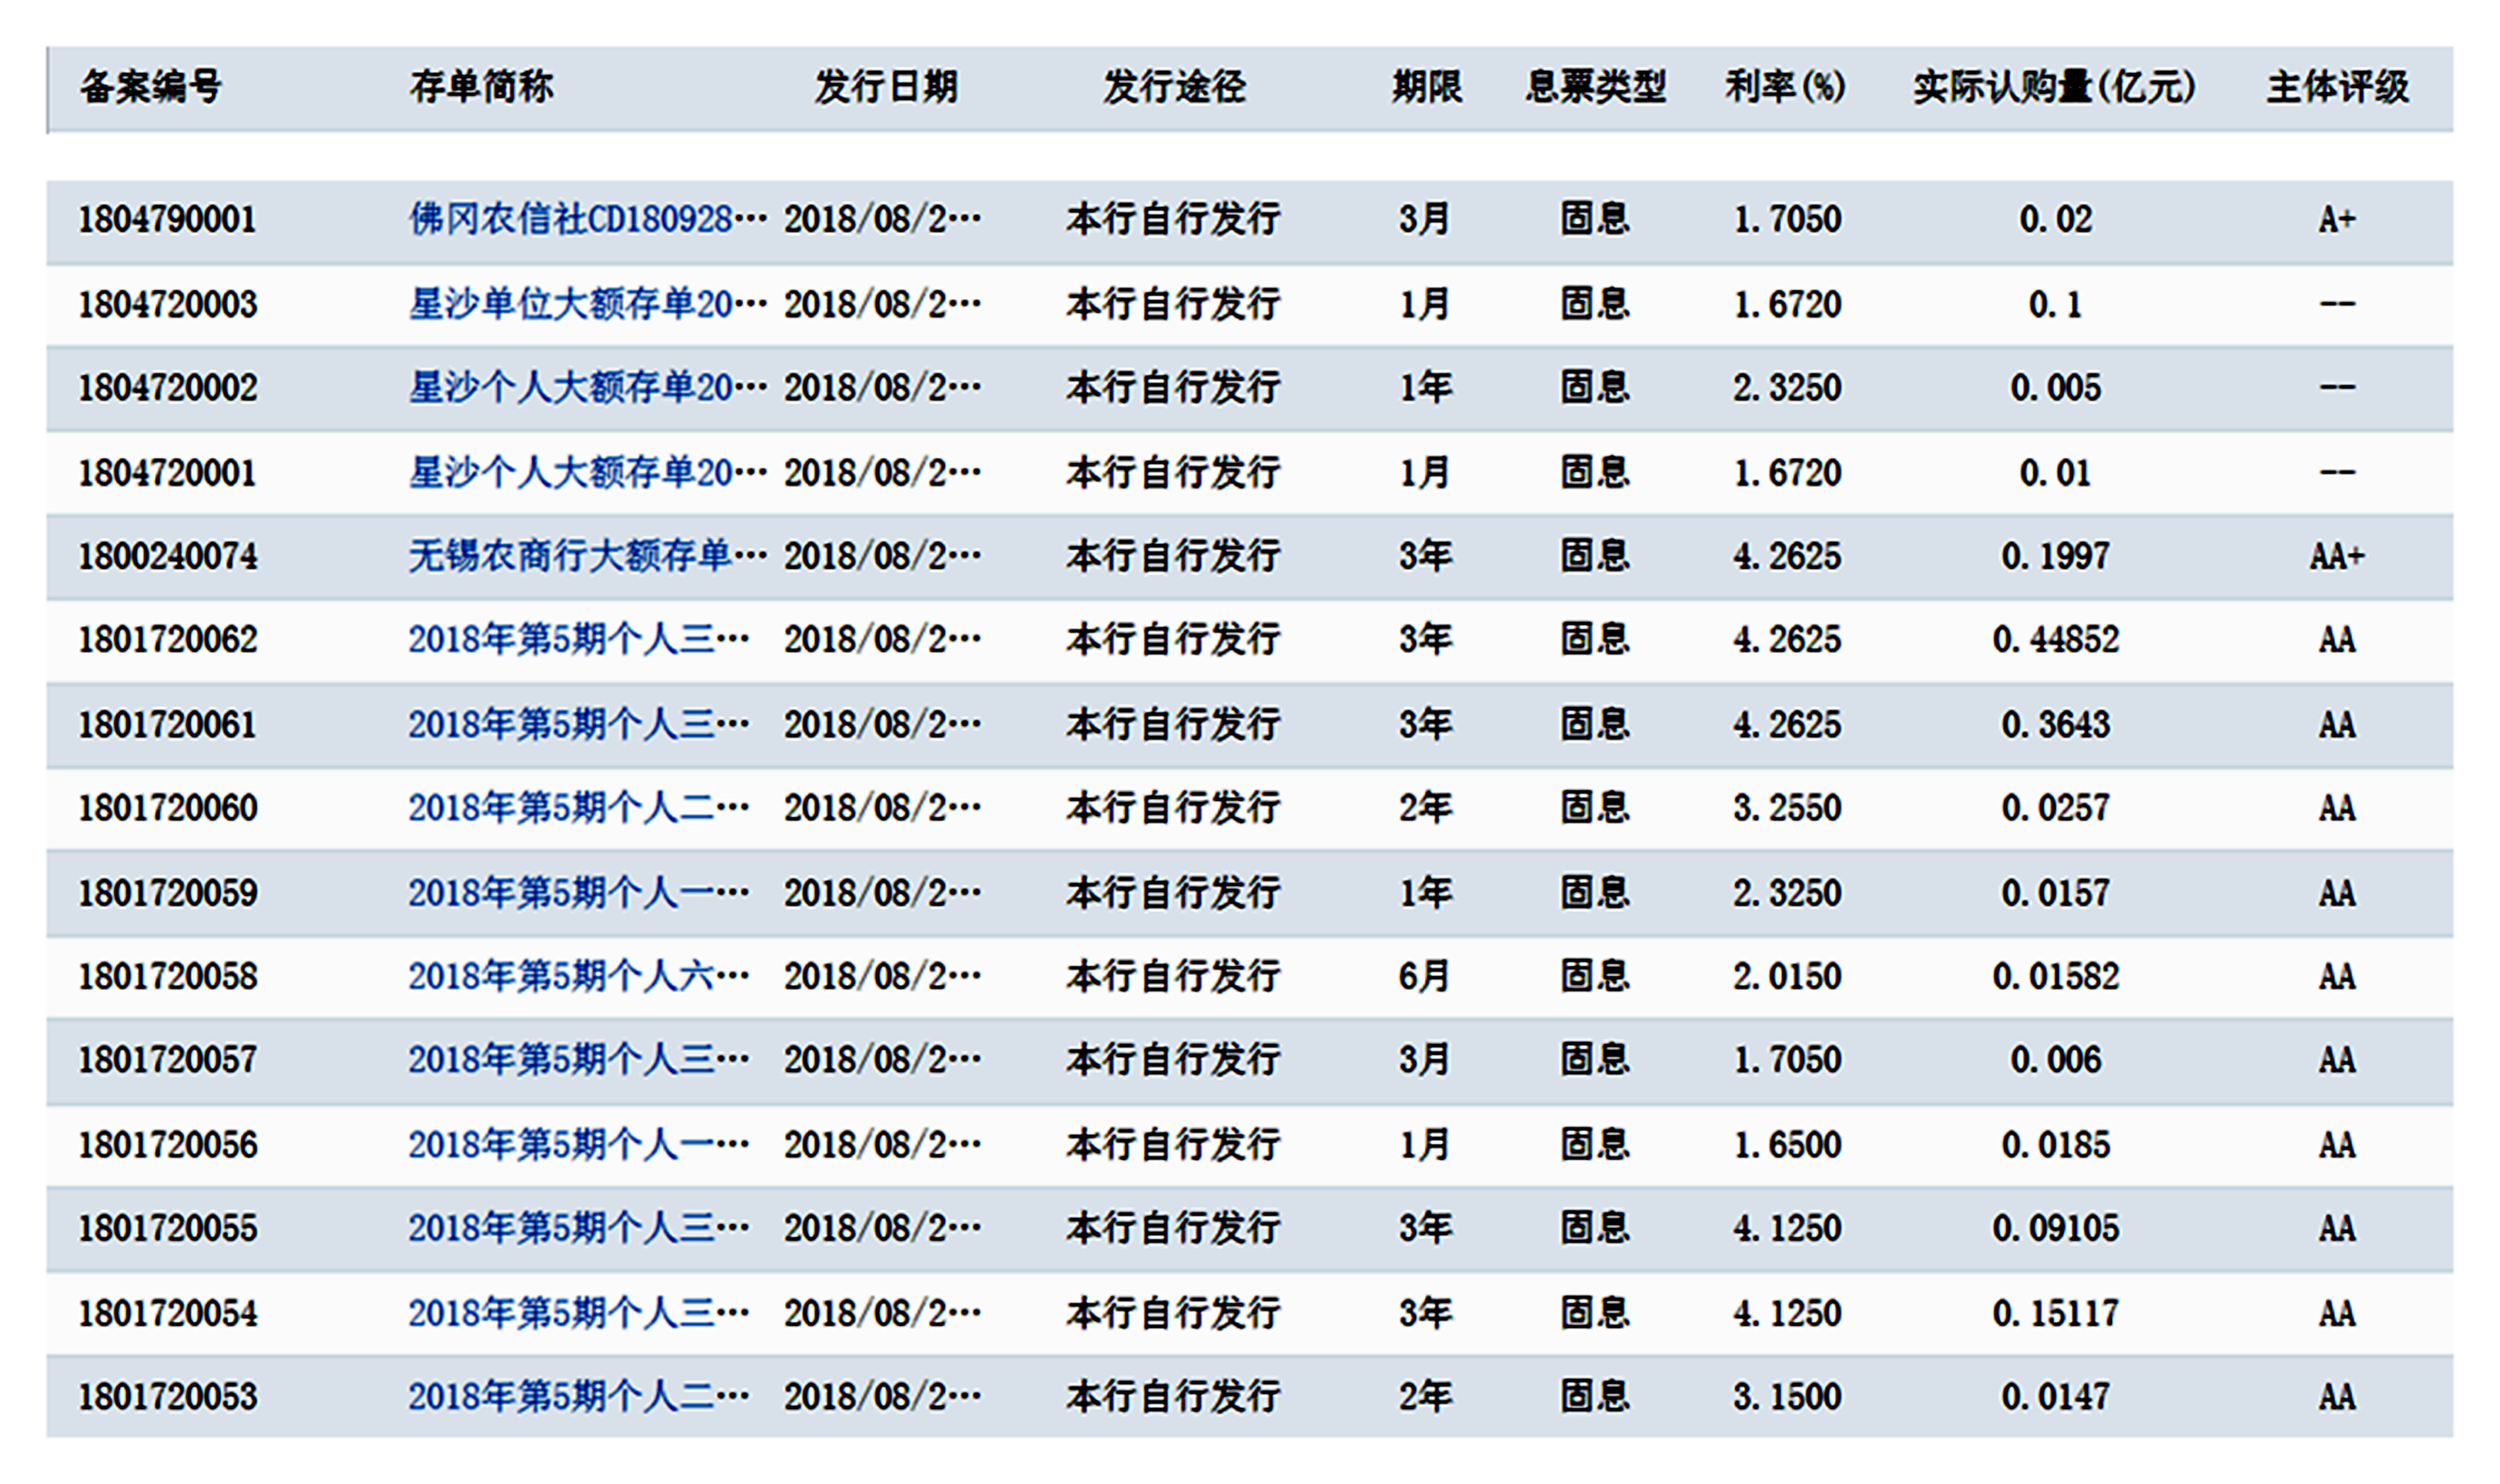Select filing number 1801720061
This screenshot has height=1484, width=2500.
tap(168, 724)
